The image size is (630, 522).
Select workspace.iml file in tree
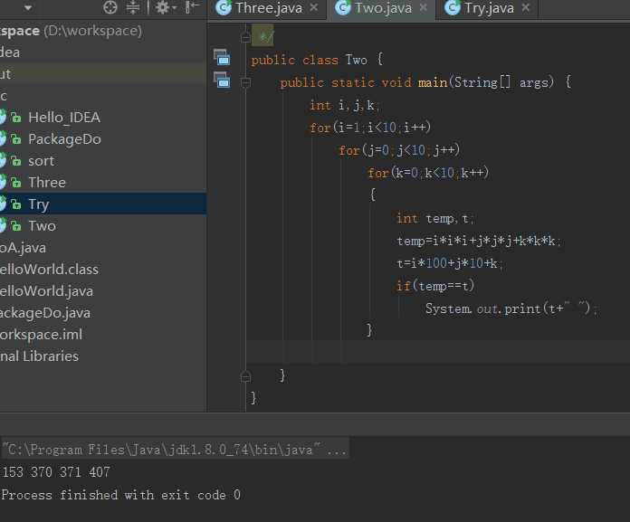coord(41,334)
